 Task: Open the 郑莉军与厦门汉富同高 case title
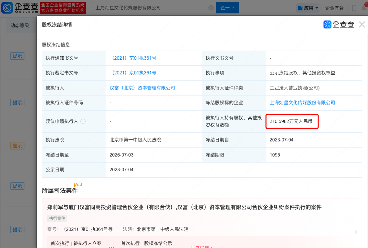tap(184, 207)
